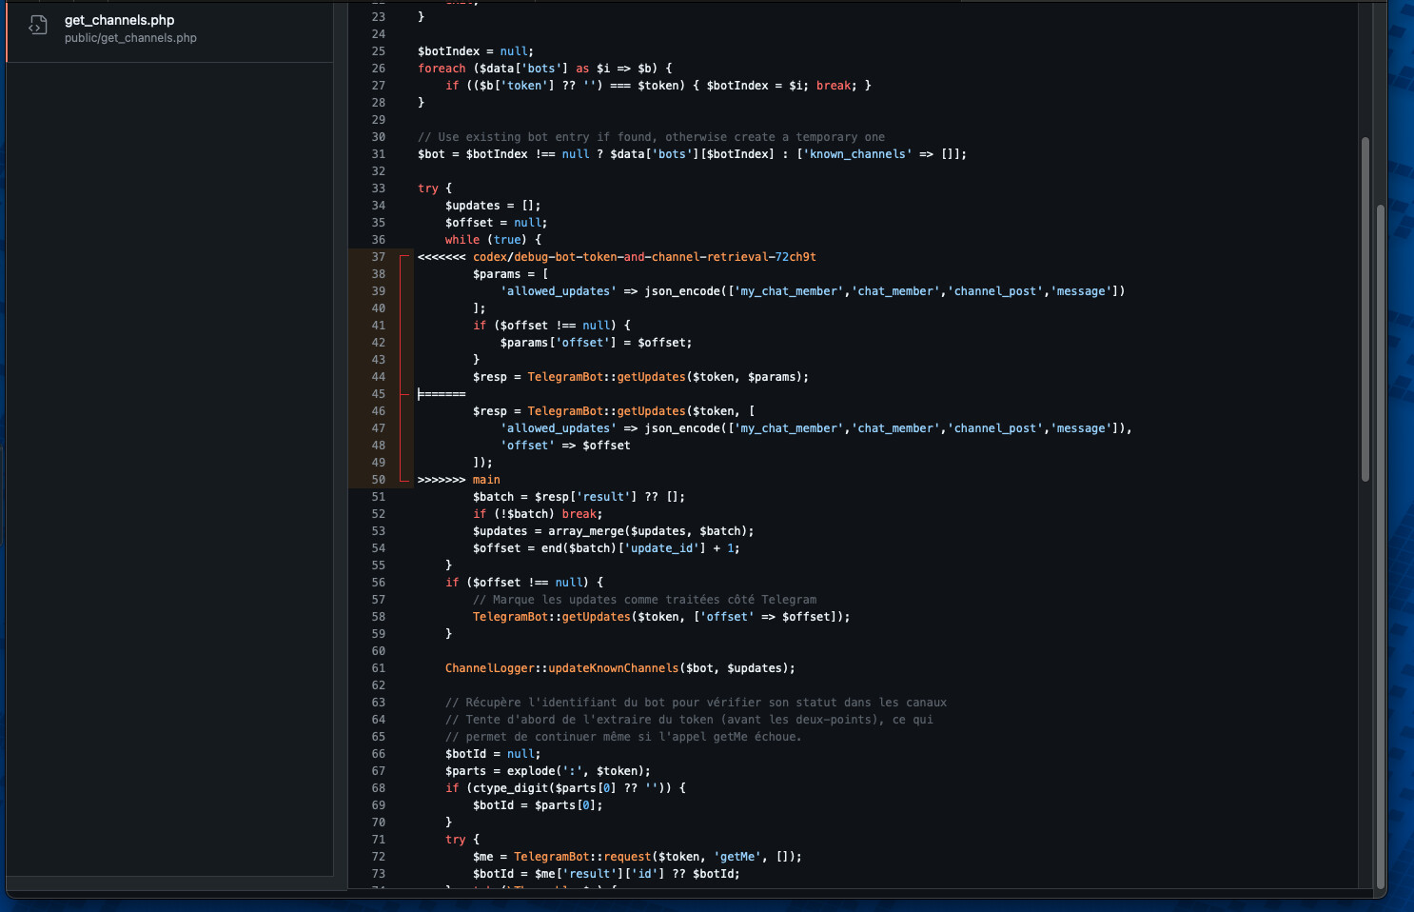Click line number 50 in the gutter

[378, 479]
